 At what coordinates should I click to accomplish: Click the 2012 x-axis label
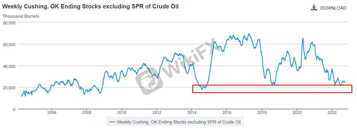click(x=157, y=113)
